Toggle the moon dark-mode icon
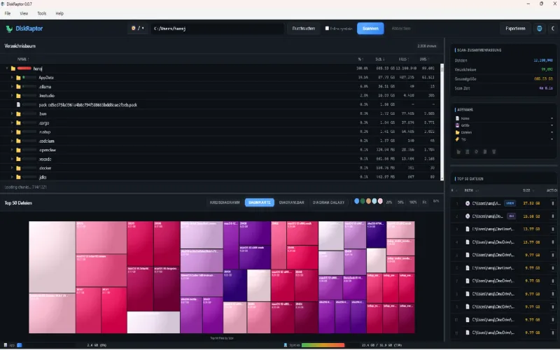Screen dimensions: 560x350 point(553,29)
